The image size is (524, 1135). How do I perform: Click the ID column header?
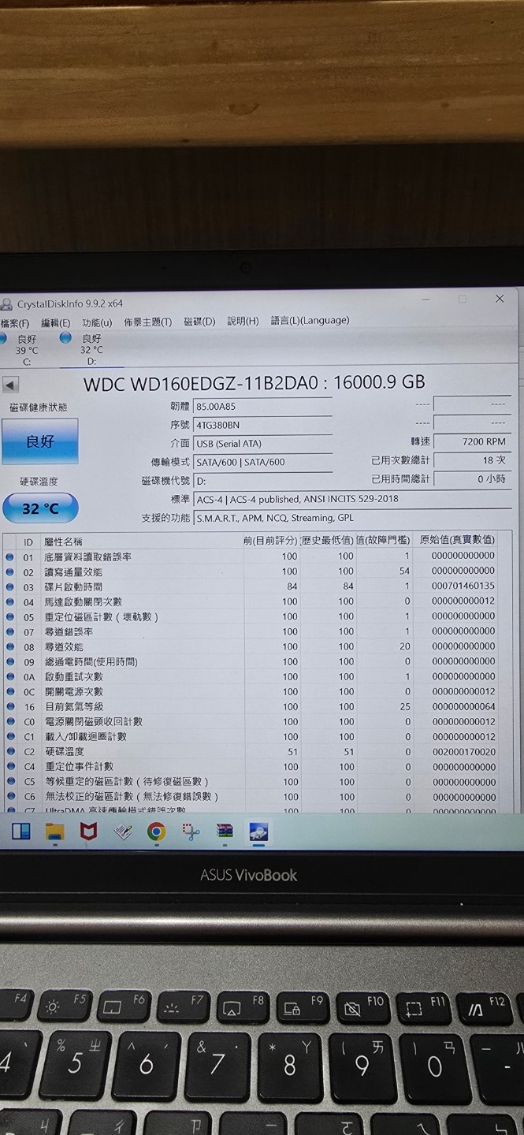click(x=28, y=542)
